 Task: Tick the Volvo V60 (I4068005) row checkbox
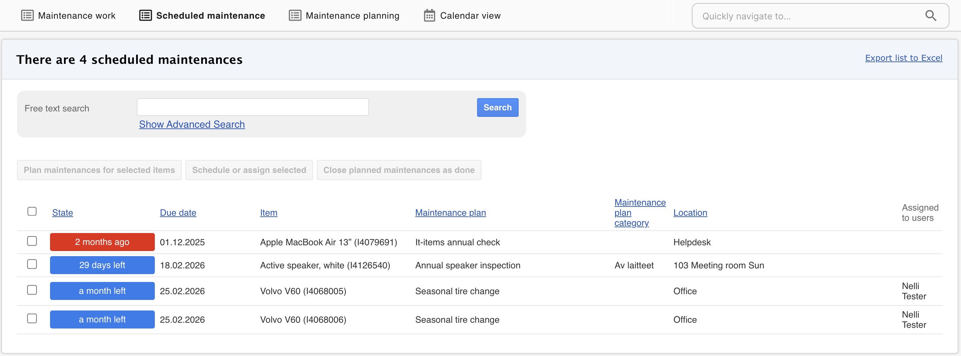(32, 290)
